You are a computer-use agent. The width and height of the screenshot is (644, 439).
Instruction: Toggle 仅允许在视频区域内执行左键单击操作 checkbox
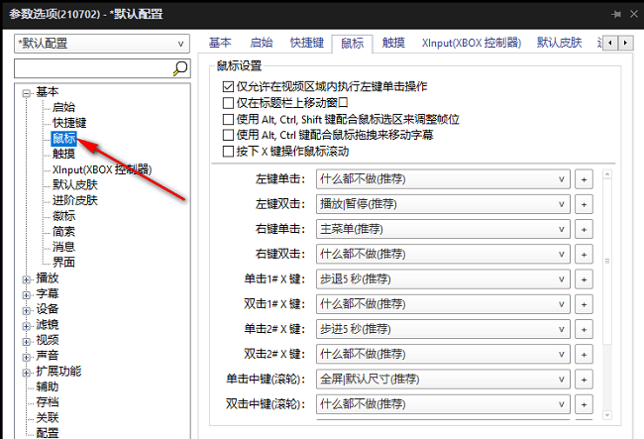(x=228, y=86)
